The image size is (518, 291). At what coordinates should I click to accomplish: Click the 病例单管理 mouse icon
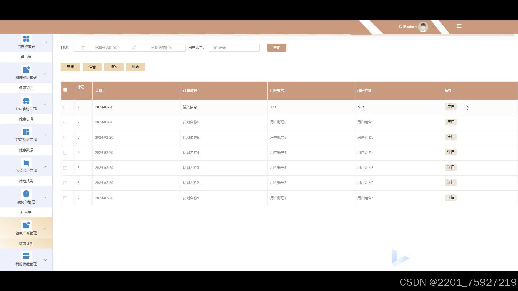pyautogui.click(x=26, y=194)
